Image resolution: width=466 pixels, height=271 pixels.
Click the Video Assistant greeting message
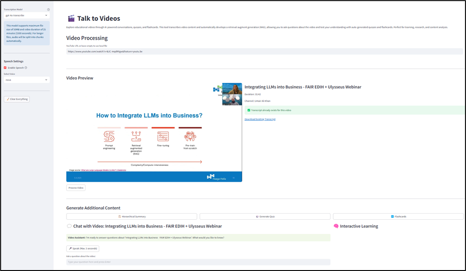[198, 238]
